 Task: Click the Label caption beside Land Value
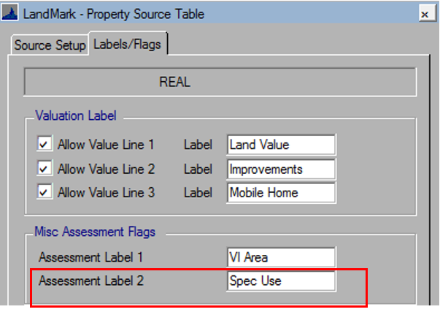click(x=198, y=145)
